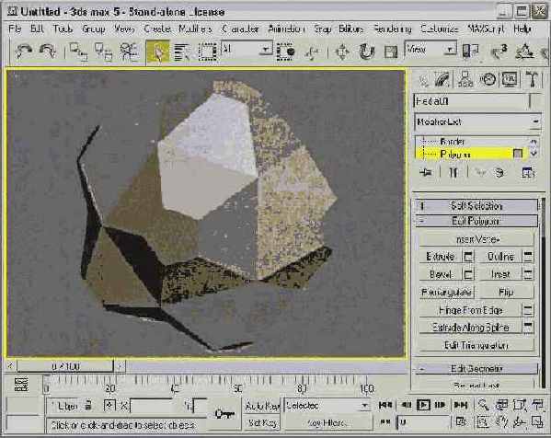This screenshot has width=551, height=438.
Task: Click the object color swatch beside the name
Action: pos(535,101)
